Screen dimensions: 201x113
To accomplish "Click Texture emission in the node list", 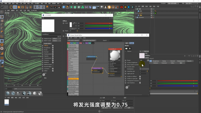I will click(x=73, y=79).
